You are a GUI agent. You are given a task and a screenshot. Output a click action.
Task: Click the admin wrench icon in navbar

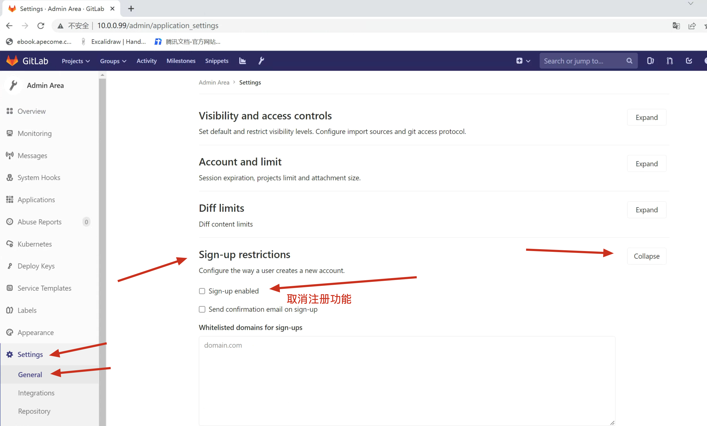point(261,61)
